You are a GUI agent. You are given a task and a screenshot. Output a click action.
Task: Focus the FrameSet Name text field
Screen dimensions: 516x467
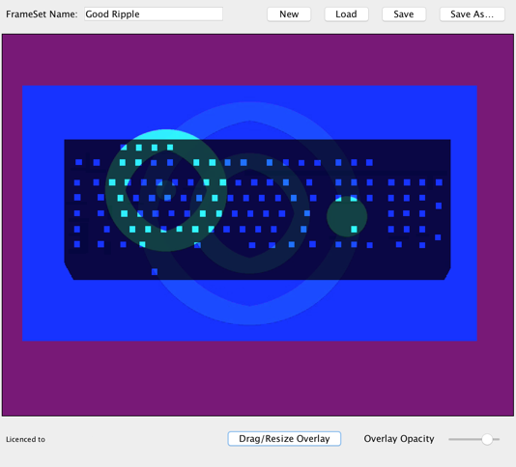tap(154, 14)
